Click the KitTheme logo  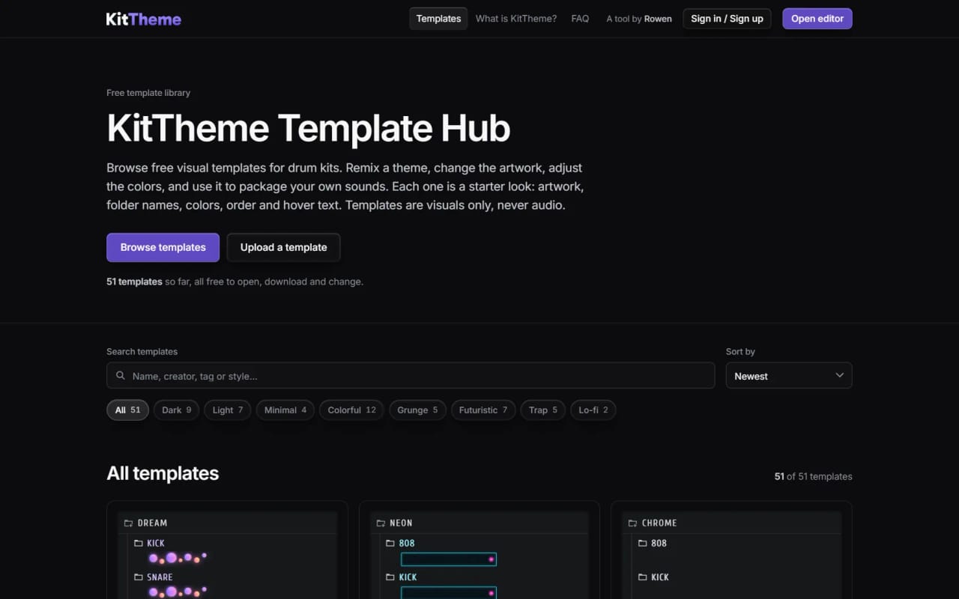pyautogui.click(x=144, y=19)
